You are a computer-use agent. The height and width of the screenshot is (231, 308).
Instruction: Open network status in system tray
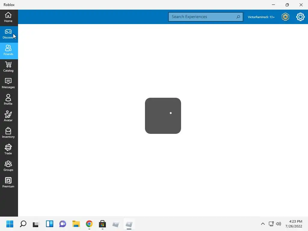pos(271,224)
